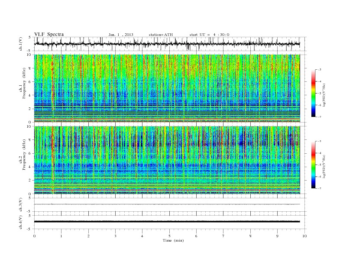
Task: Click the time axis tick label "0"
Action: (34, 236)
